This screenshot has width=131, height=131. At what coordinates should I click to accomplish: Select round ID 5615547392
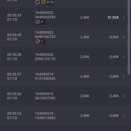[x=45, y=98]
